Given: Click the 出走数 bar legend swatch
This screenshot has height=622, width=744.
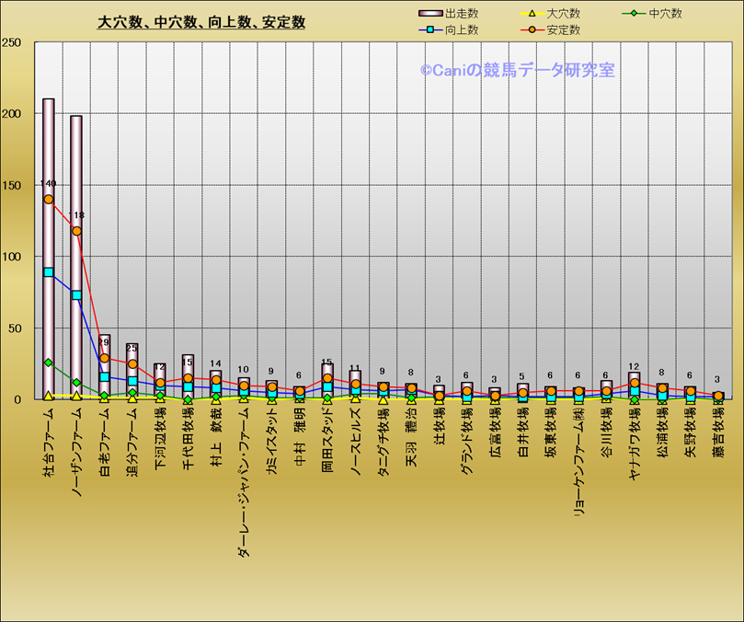Looking at the screenshot, I should (x=430, y=14).
